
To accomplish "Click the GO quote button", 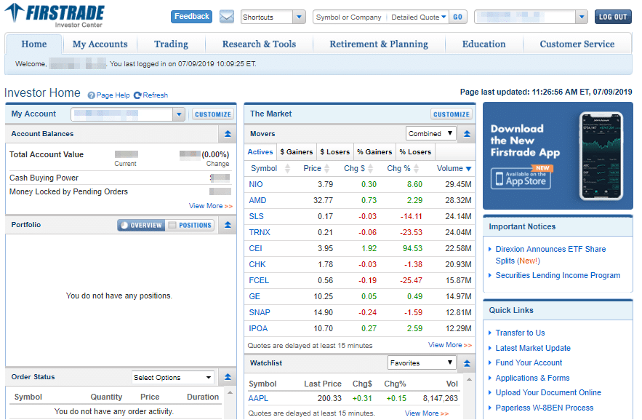I will [458, 17].
